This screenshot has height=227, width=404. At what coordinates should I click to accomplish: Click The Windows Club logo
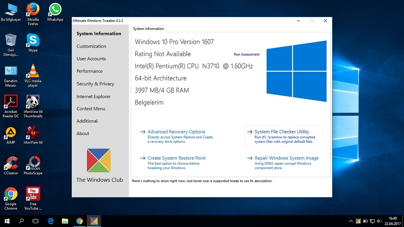99,160
